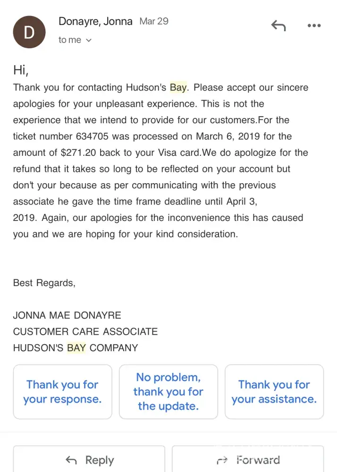Choose the "Thank you for your response." suggestion
Screen dimensions: 337x472
pos(62,392)
